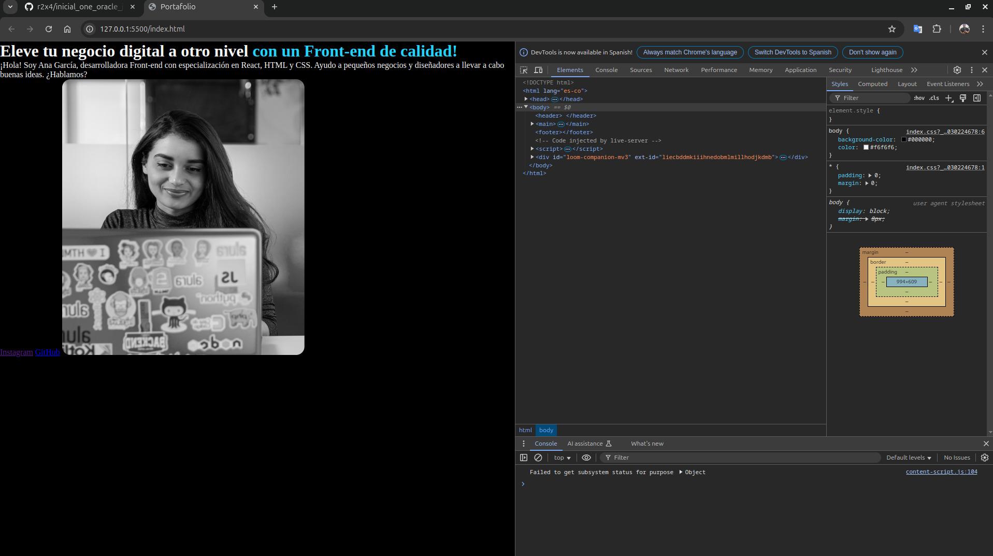
Task: Collapse the body element node
Action: pos(526,107)
